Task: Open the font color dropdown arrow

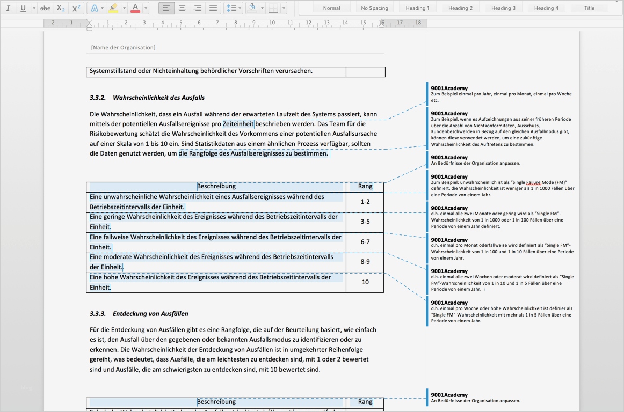Action: click(146, 8)
